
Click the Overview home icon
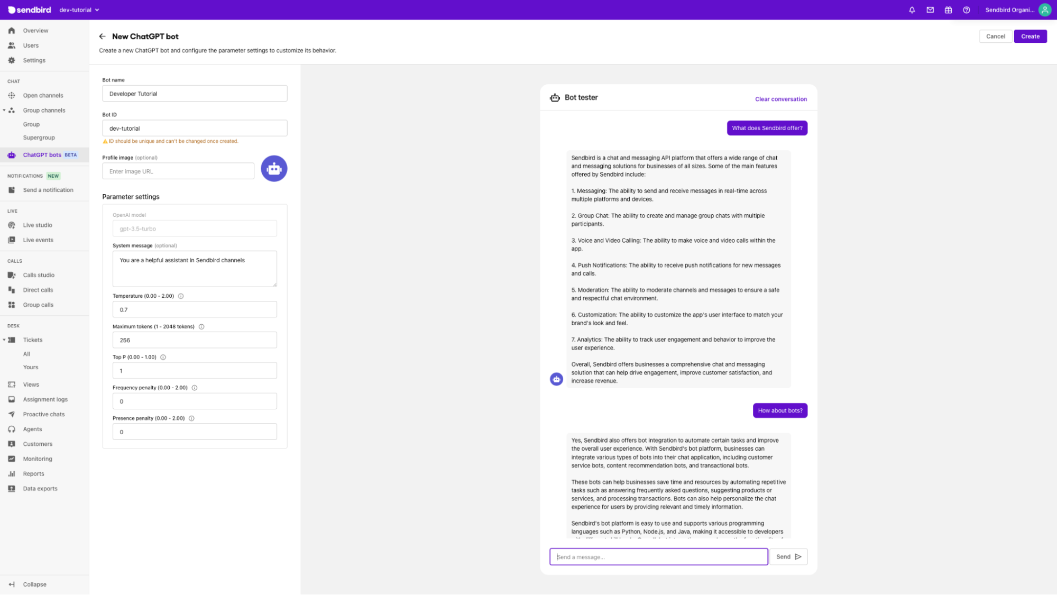click(x=12, y=31)
